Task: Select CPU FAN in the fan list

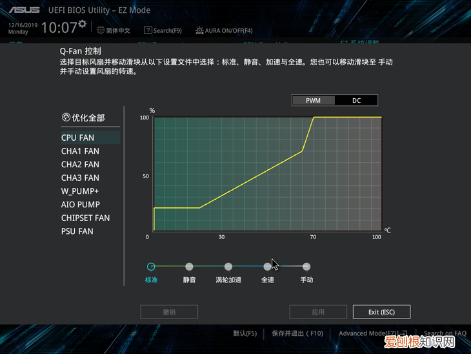Action: [78, 138]
